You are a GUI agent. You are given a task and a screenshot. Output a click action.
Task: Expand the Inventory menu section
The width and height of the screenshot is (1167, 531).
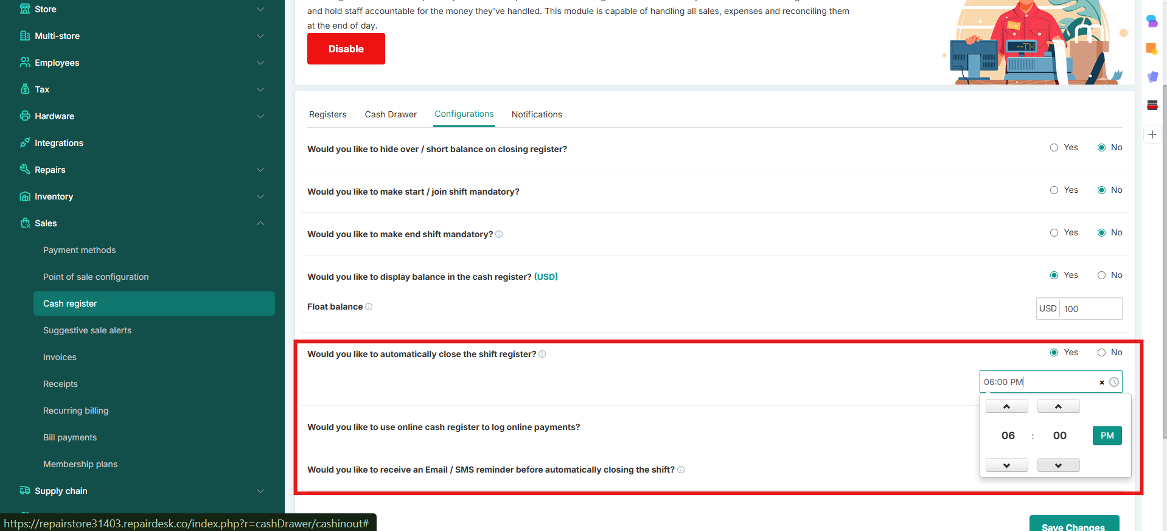point(260,196)
